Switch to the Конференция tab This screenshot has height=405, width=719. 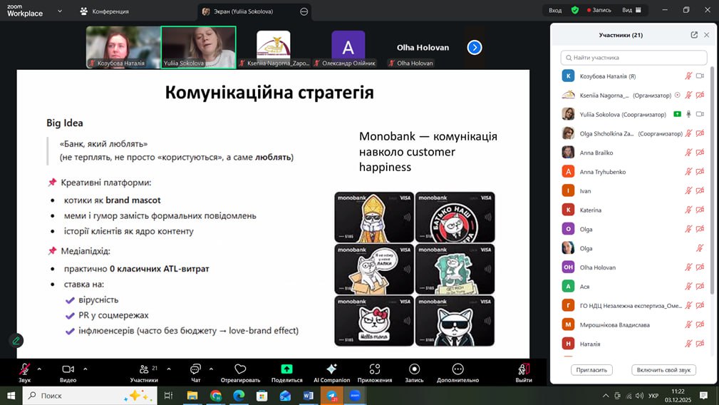click(x=105, y=11)
